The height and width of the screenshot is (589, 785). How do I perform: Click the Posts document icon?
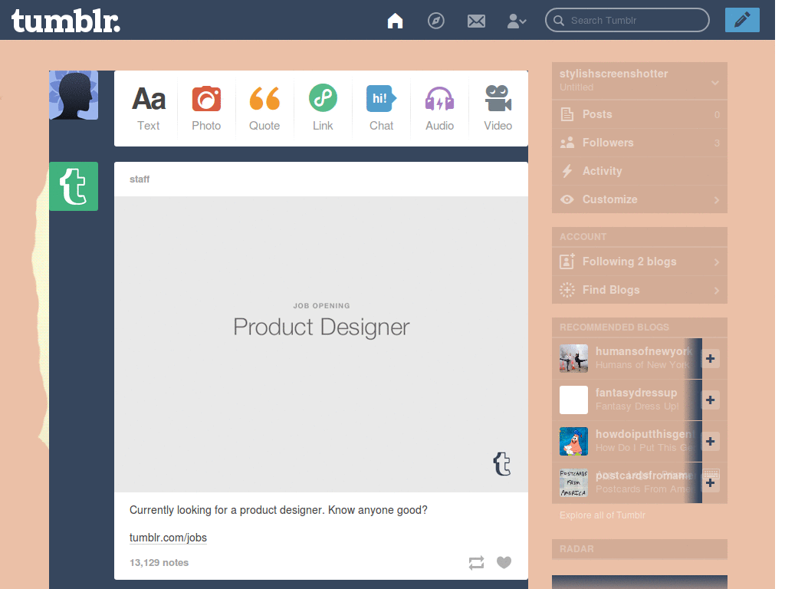click(x=567, y=114)
